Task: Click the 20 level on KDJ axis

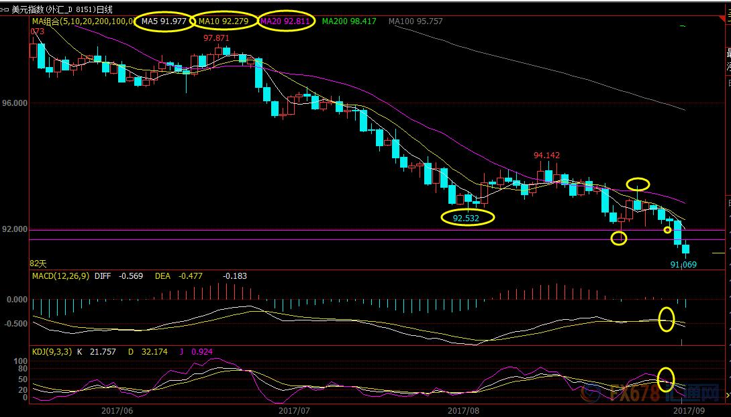Action: point(23,390)
